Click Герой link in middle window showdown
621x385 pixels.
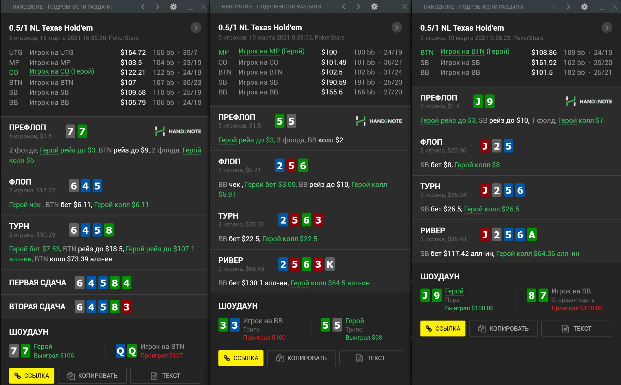tap(354, 321)
